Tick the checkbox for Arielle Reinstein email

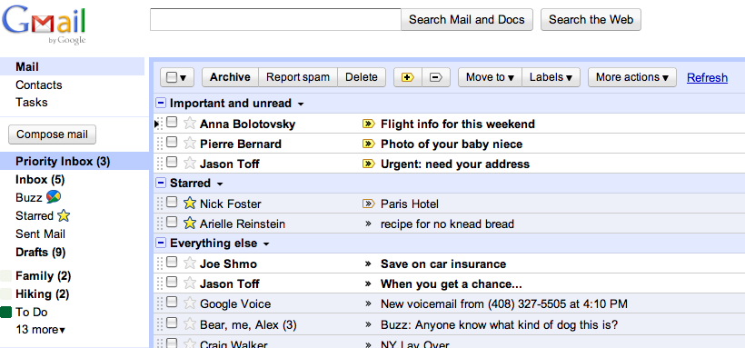(x=172, y=222)
